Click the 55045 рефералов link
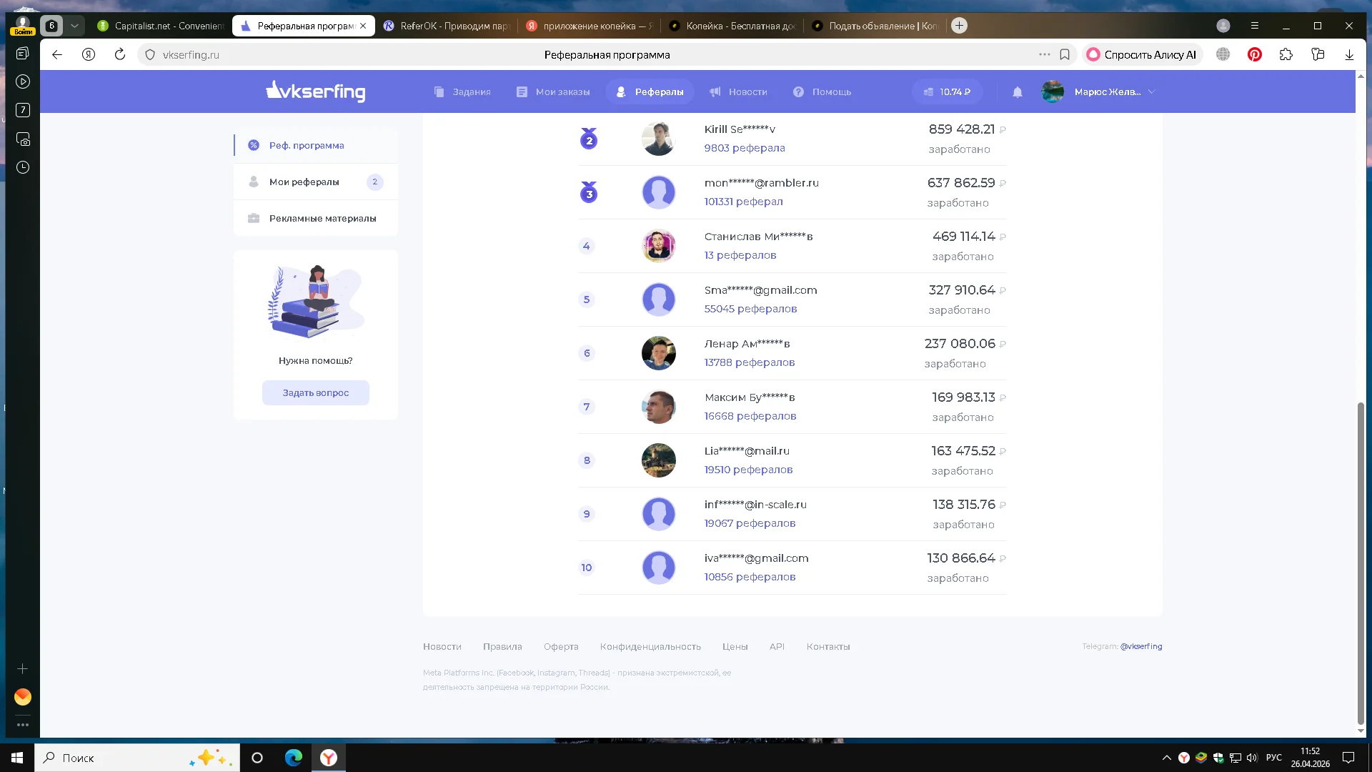The width and height of the screenshot is (1372, 772). [750, 309]
